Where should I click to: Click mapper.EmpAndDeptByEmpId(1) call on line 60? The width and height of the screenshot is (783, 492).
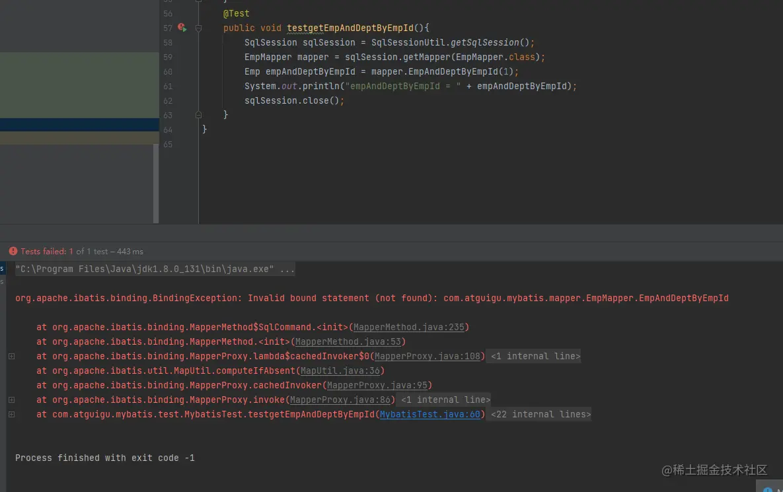tap(442, 71)
